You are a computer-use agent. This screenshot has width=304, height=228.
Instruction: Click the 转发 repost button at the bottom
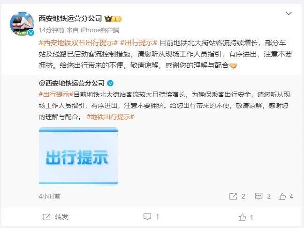[55, 217]
